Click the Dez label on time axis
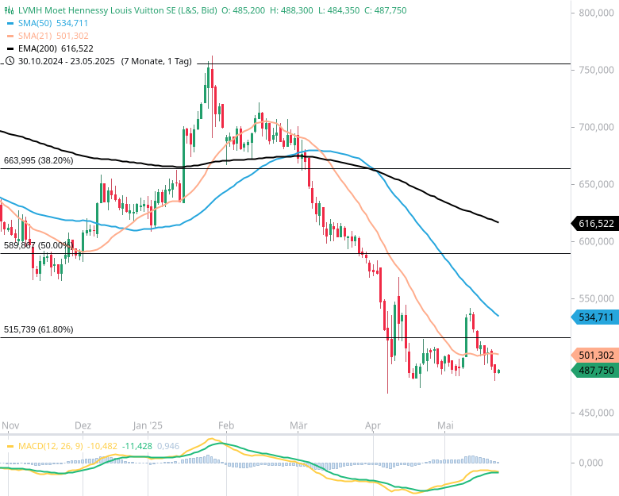The height and width of the screenshot is (496, 619). click(83, 425)
